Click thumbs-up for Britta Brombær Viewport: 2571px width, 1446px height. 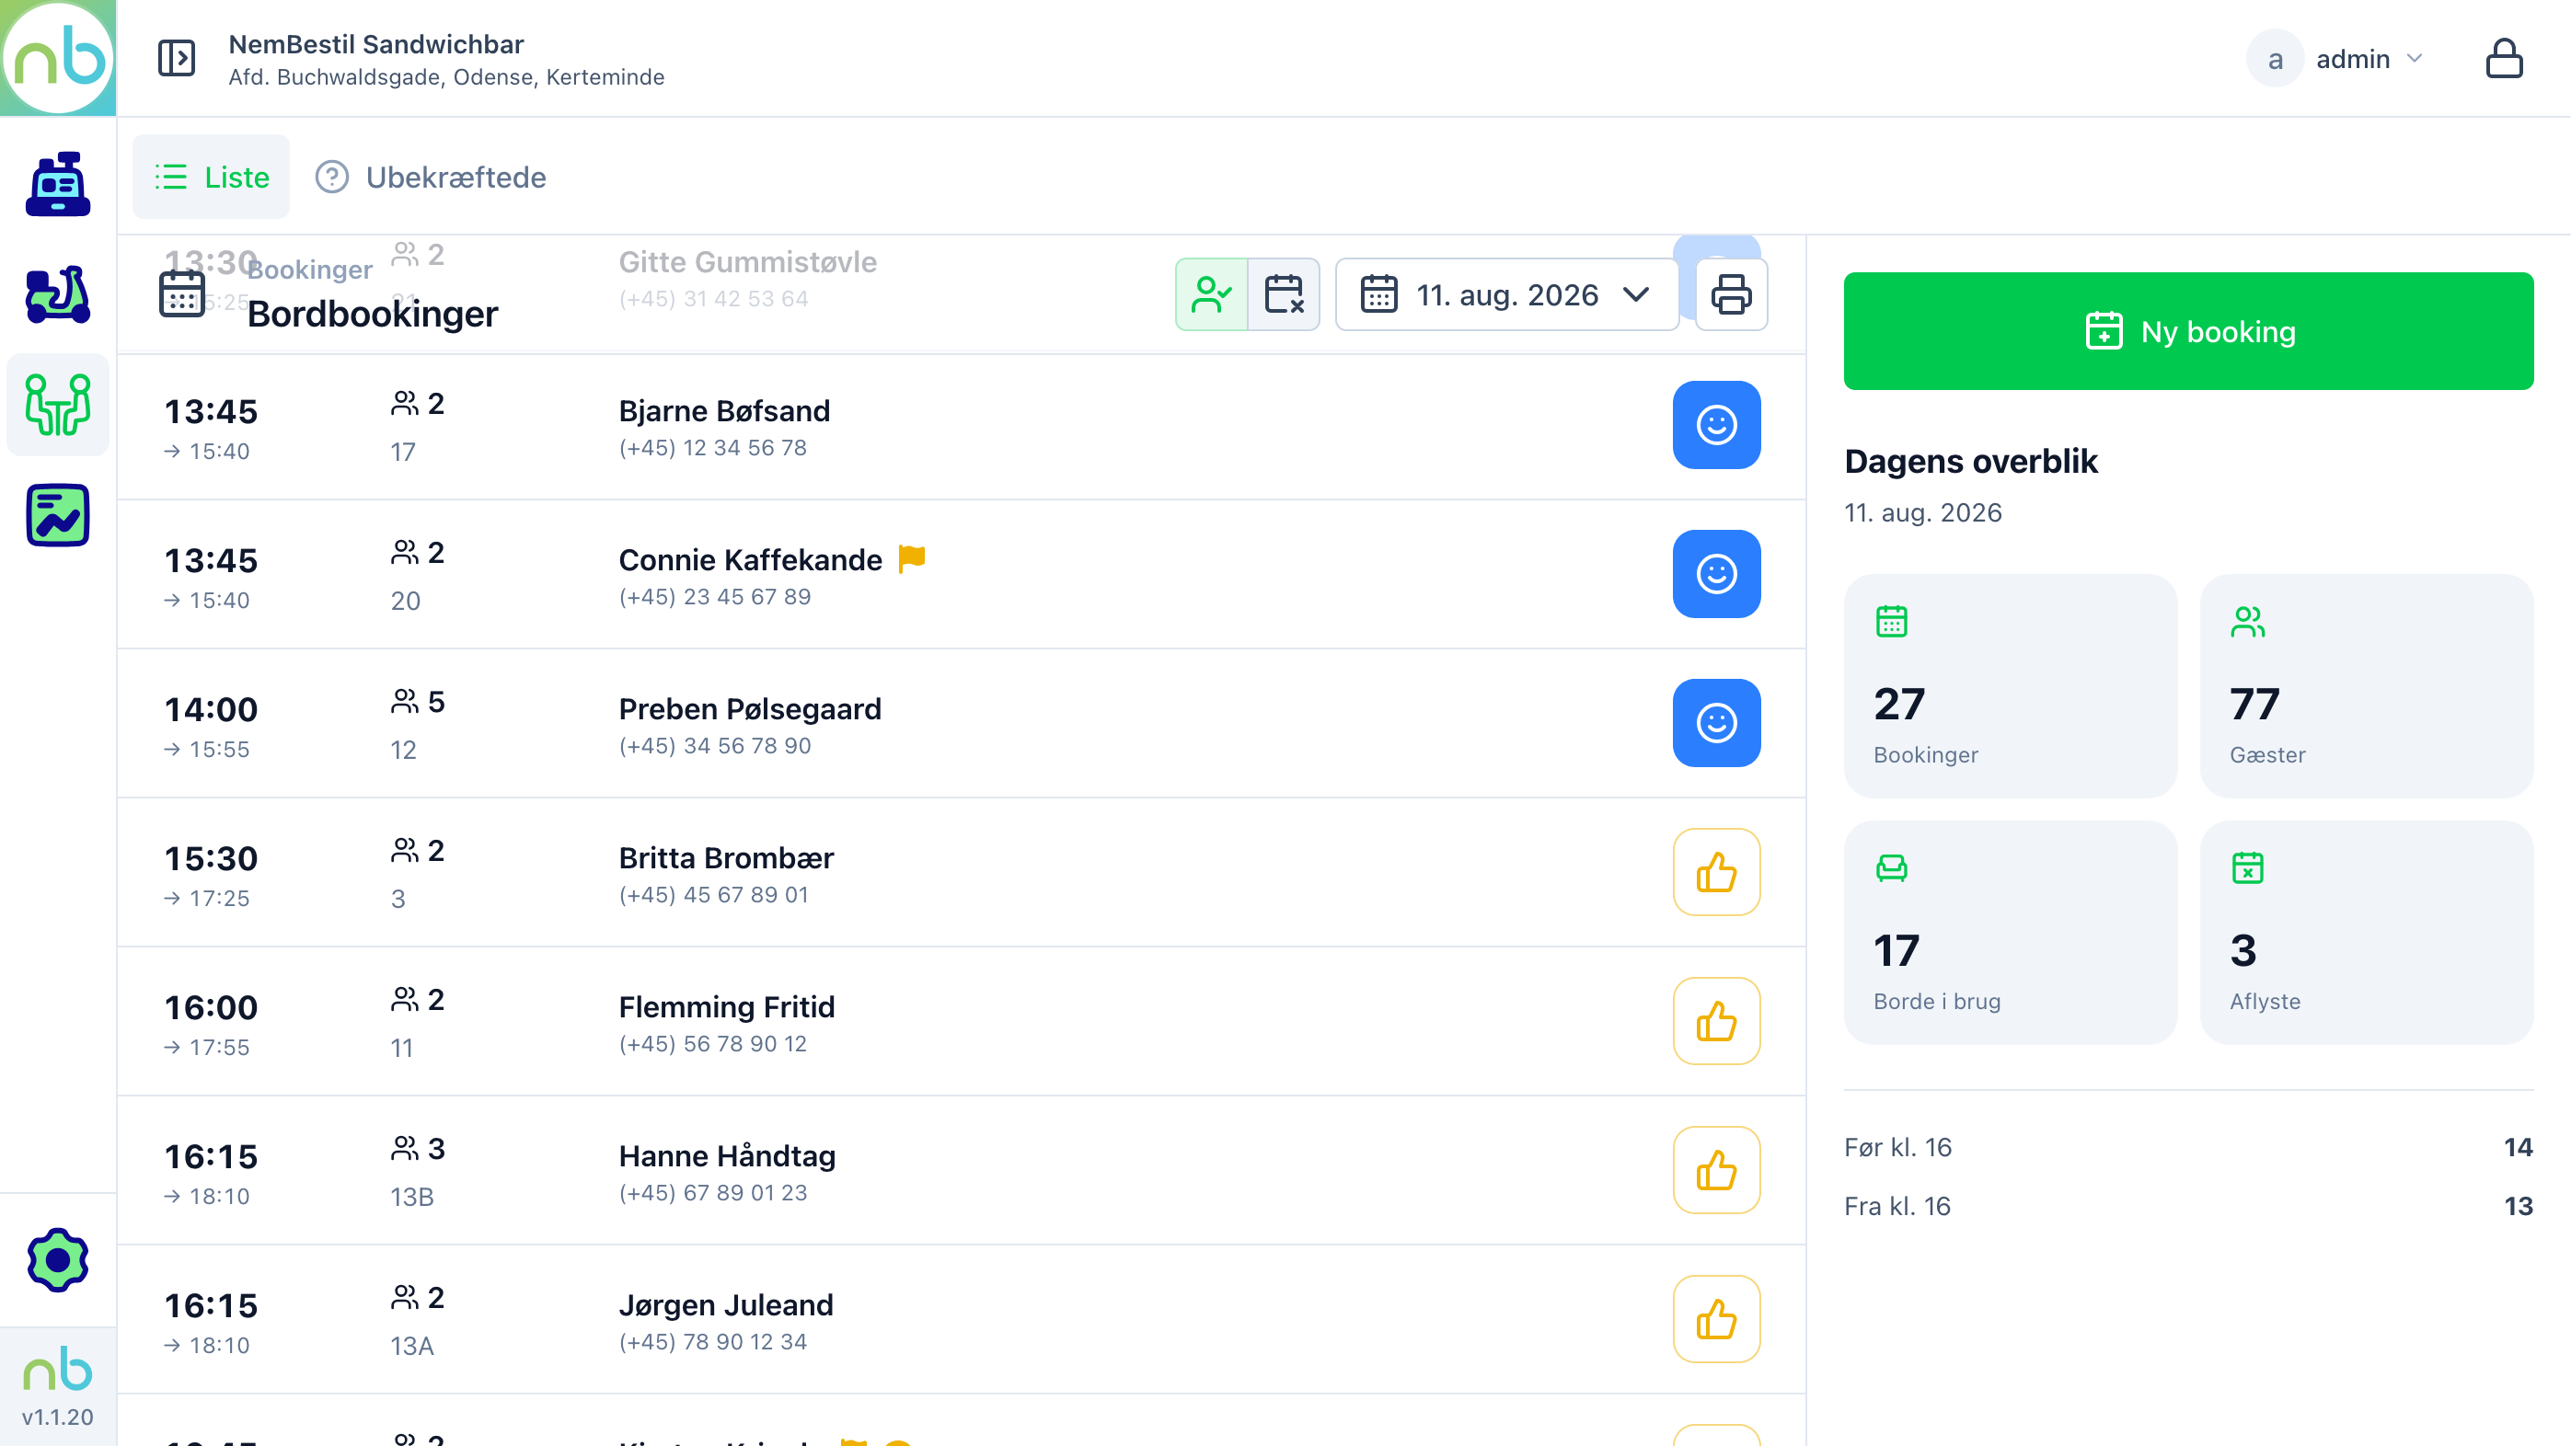[x=1717, y=872]
